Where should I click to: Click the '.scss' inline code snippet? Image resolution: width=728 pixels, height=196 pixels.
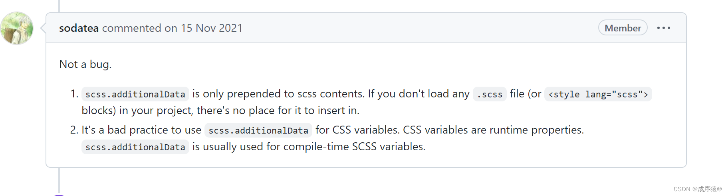point(490,94)
